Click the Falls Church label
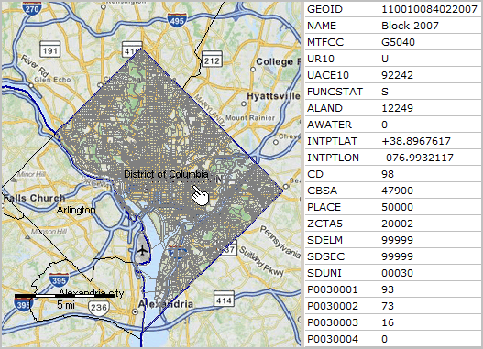 pos(34,198)
